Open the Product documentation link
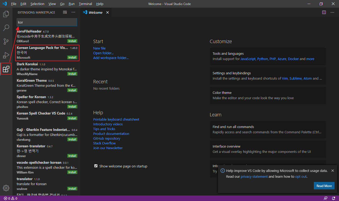Screen dimensions: 339x201 pyautogui.click(x=111, y=134)
